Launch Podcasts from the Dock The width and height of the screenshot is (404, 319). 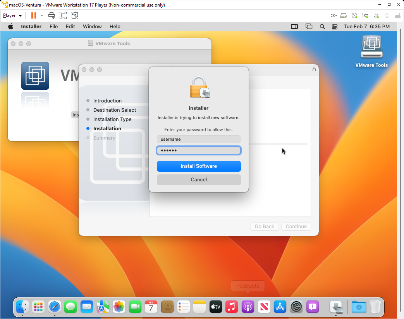(248, 307)
